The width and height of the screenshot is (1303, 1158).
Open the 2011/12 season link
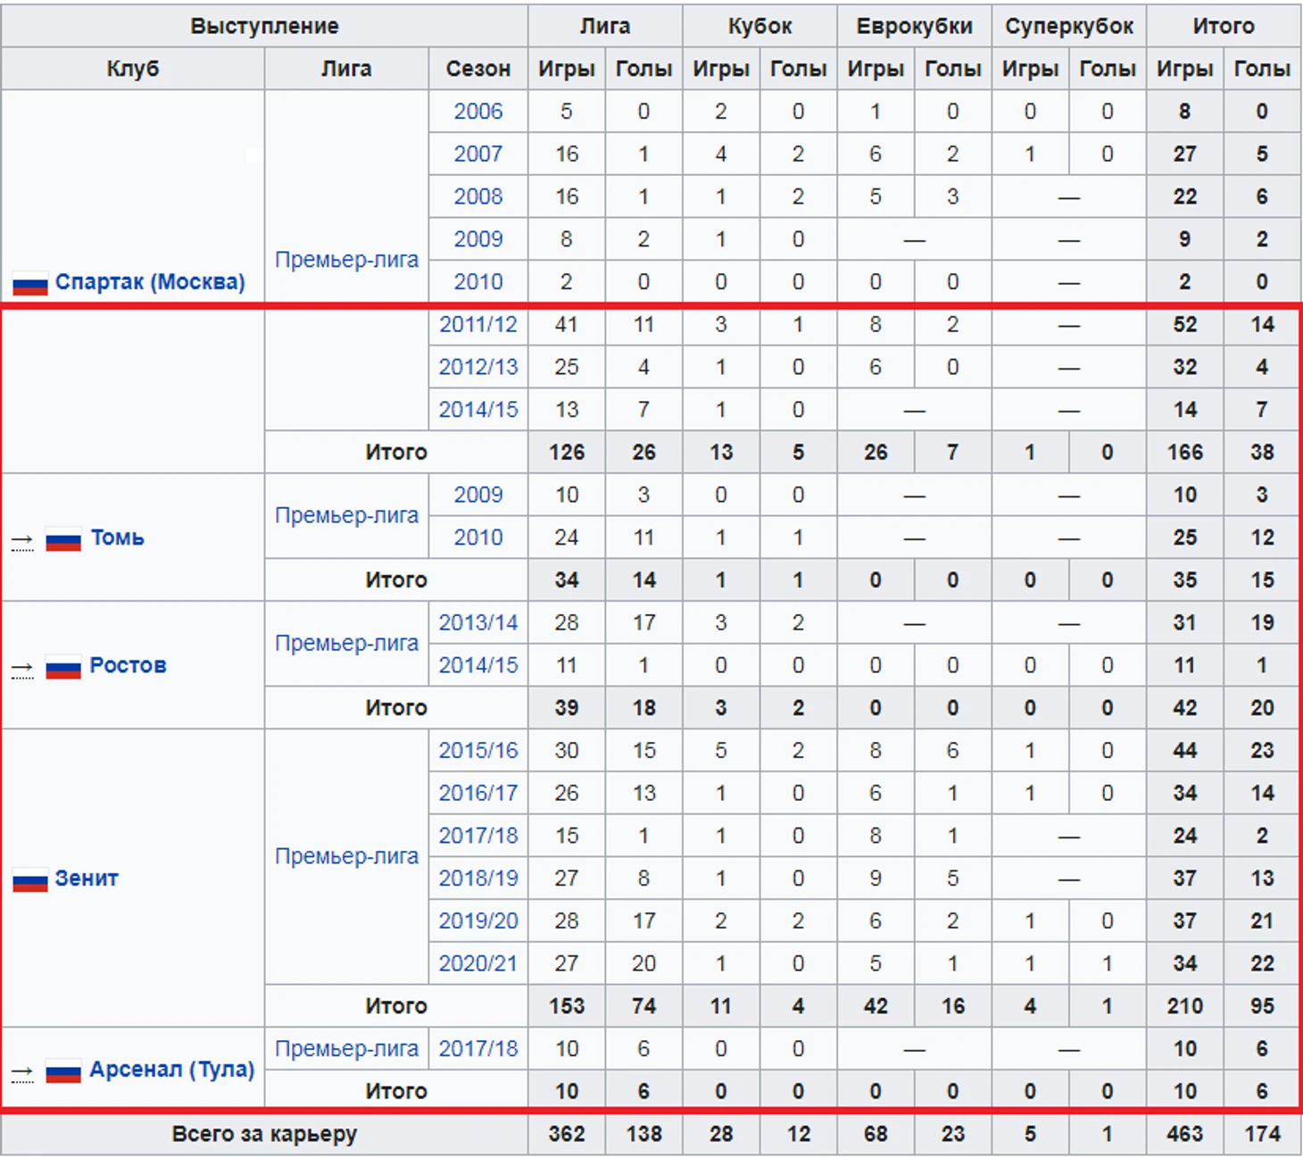[478, 324]
